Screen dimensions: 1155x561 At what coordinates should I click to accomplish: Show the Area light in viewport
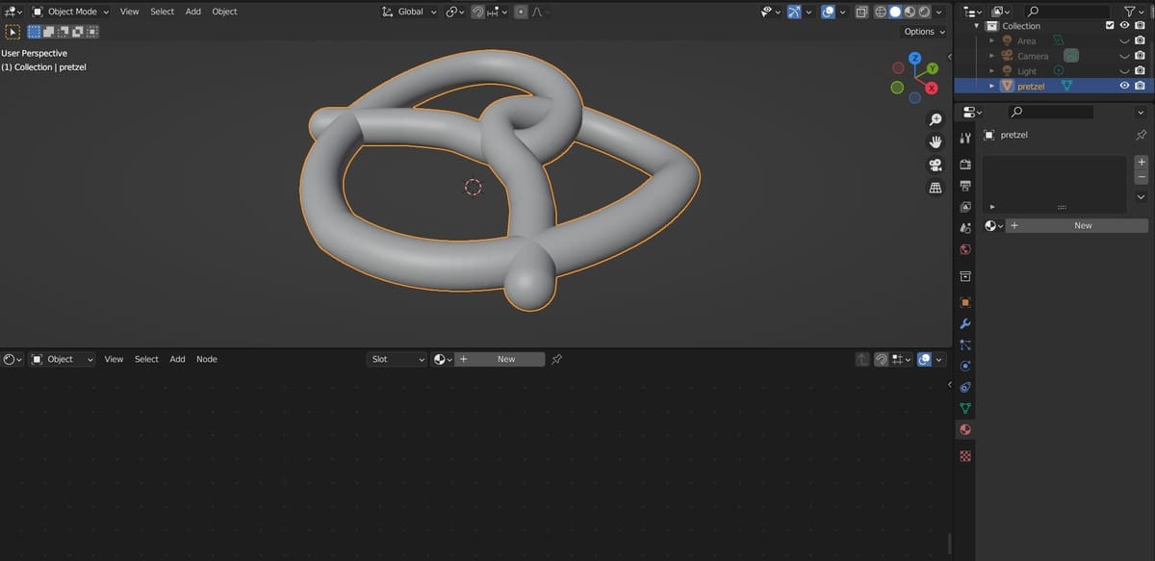click(x=1123, y=41)
